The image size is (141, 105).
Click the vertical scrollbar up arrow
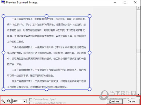(138, 8)
